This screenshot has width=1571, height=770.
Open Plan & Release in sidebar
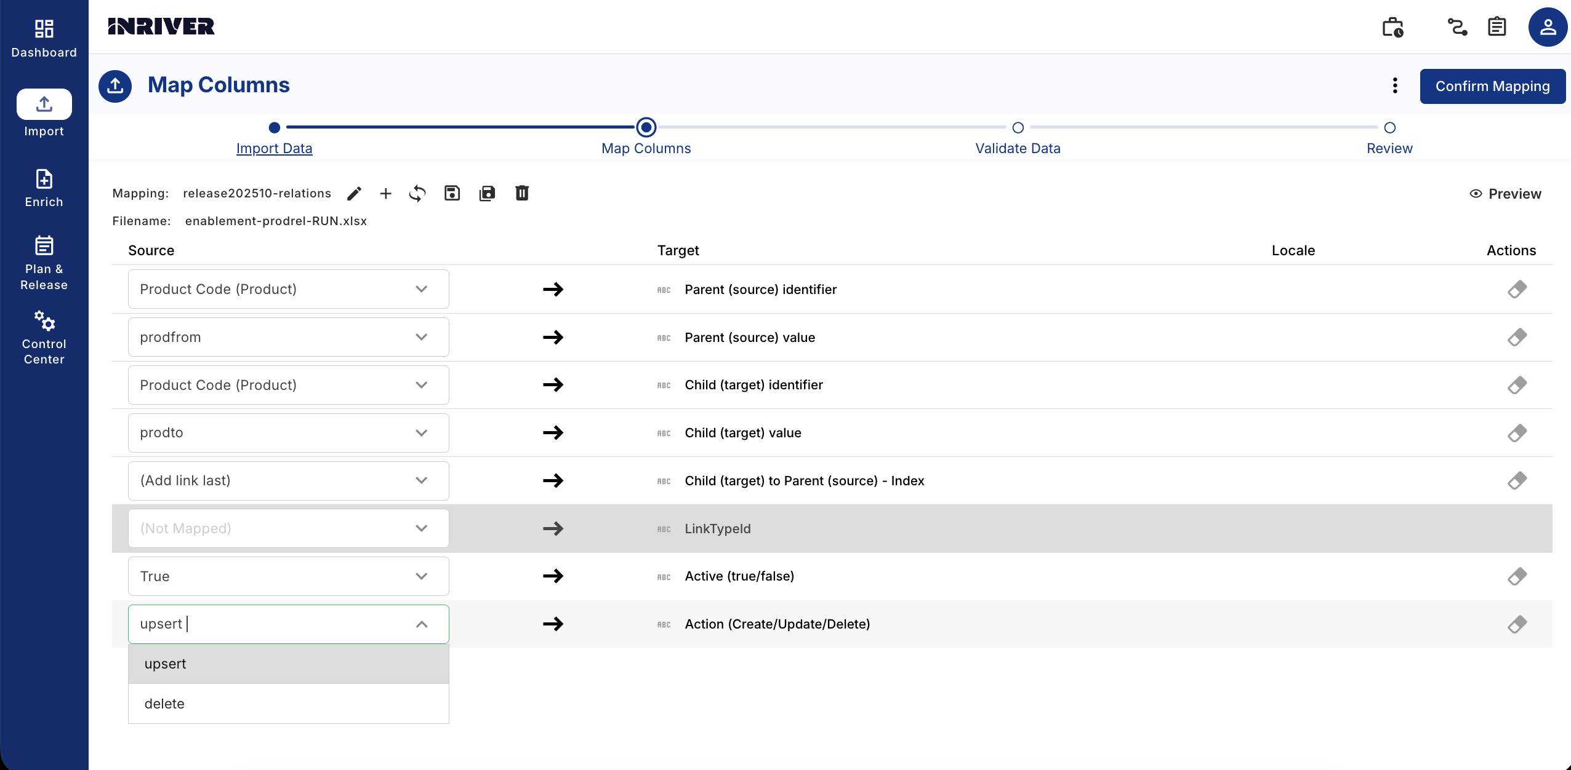click(44, 263)
